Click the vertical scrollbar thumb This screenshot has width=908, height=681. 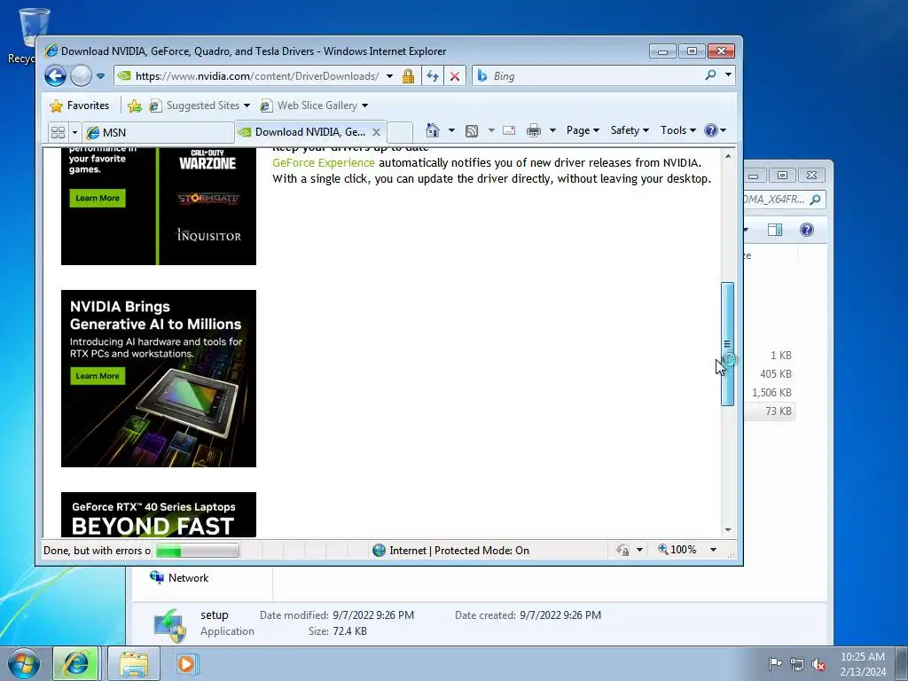(728, 344)
